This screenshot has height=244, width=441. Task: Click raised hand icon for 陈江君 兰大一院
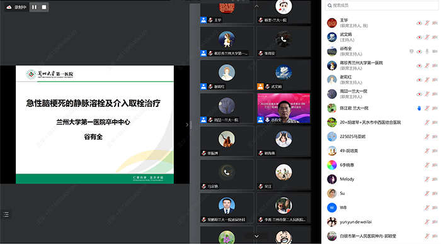419,108
